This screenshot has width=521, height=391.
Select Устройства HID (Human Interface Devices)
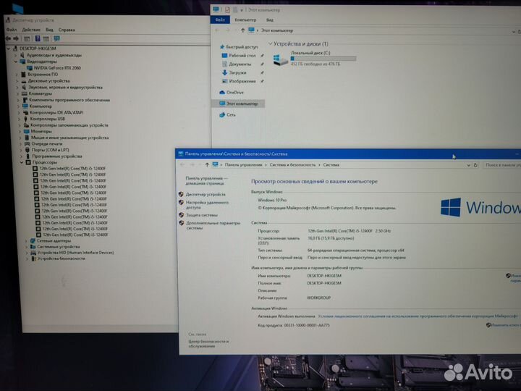point(75,253)
